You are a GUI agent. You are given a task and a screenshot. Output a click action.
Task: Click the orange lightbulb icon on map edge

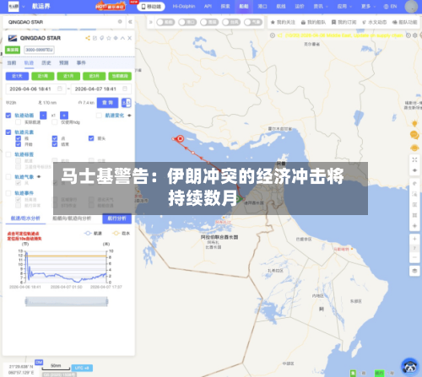[414, 123]
